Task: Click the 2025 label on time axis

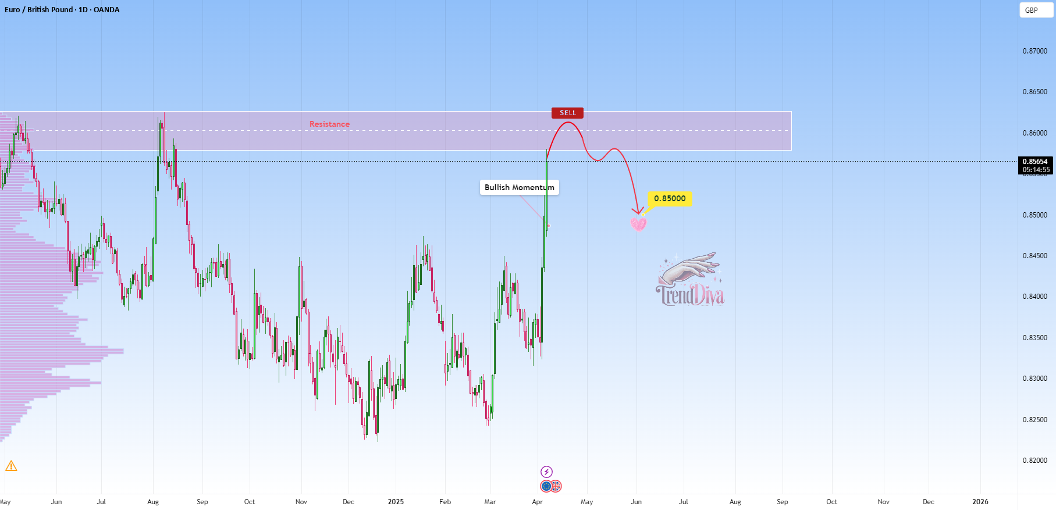Action: 396,502
